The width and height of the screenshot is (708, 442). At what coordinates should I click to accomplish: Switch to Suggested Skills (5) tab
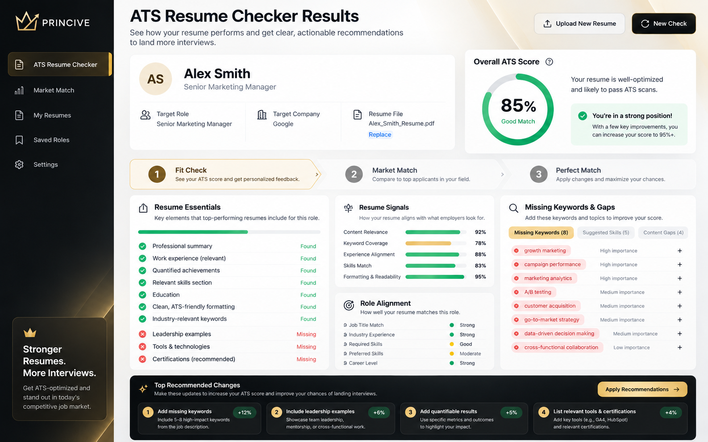pos(606,233)
